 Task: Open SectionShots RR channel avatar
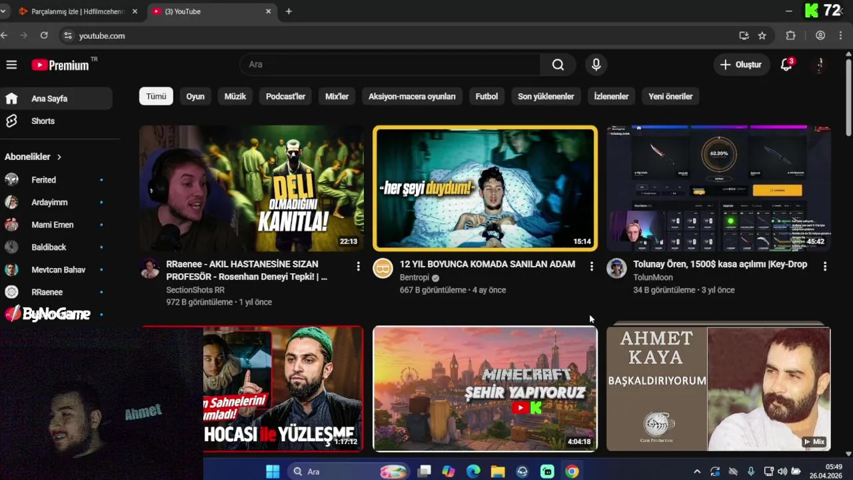(x=149, y=269)
